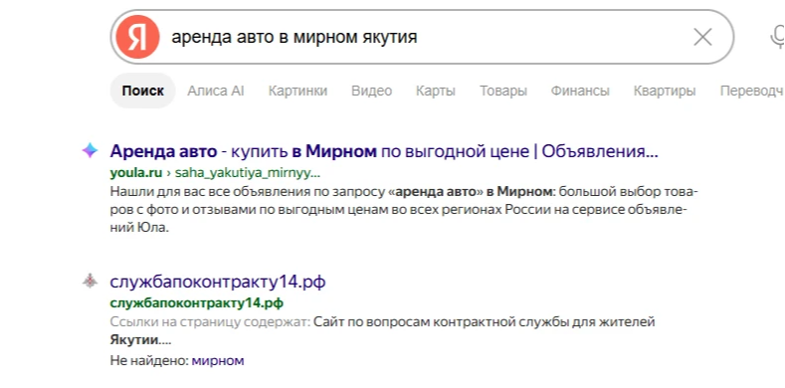
Task: Click the Не найдено label
Action: [149, 360]
